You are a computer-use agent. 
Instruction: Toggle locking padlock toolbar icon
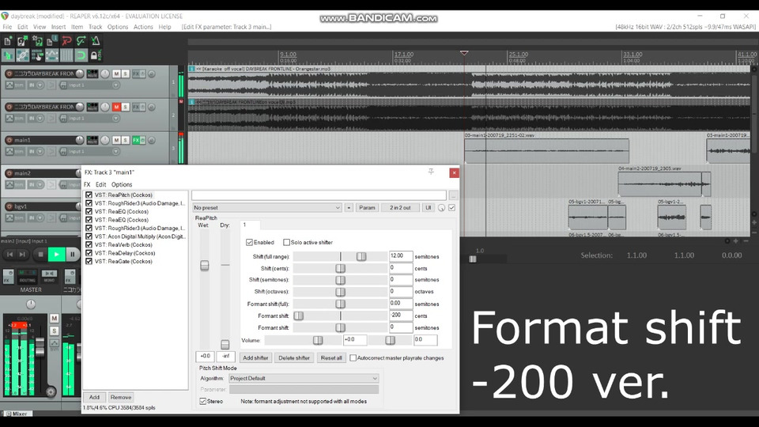pos(94,55)
